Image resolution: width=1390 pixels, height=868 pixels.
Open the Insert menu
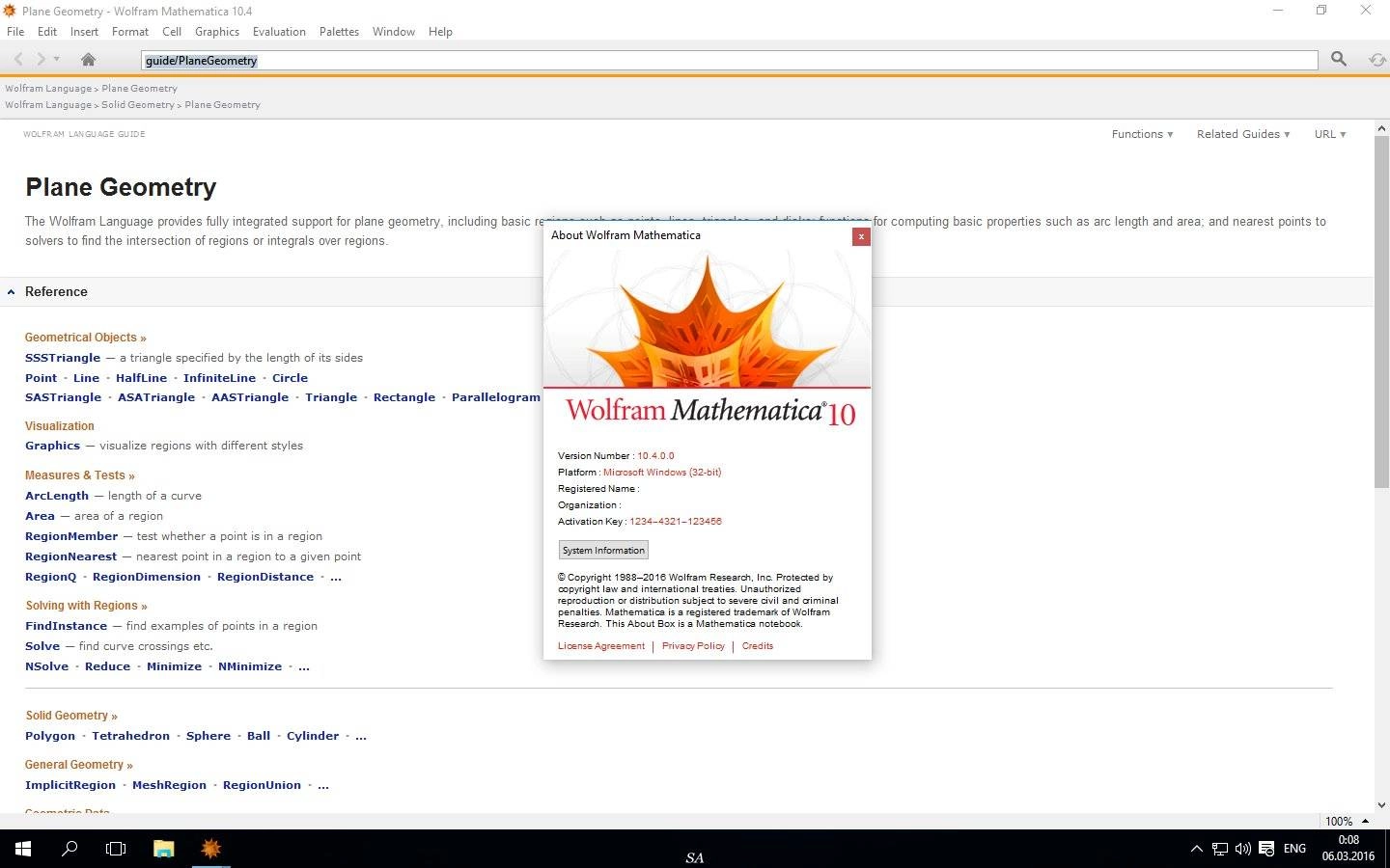pos(84,32)
